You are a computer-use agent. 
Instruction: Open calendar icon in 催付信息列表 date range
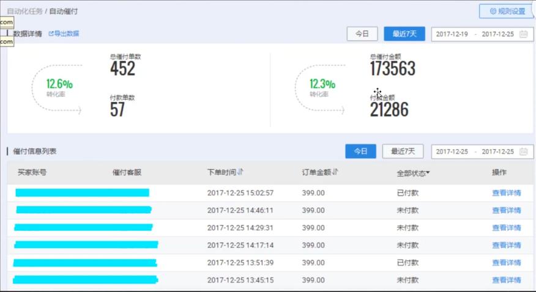pos(523,151)
